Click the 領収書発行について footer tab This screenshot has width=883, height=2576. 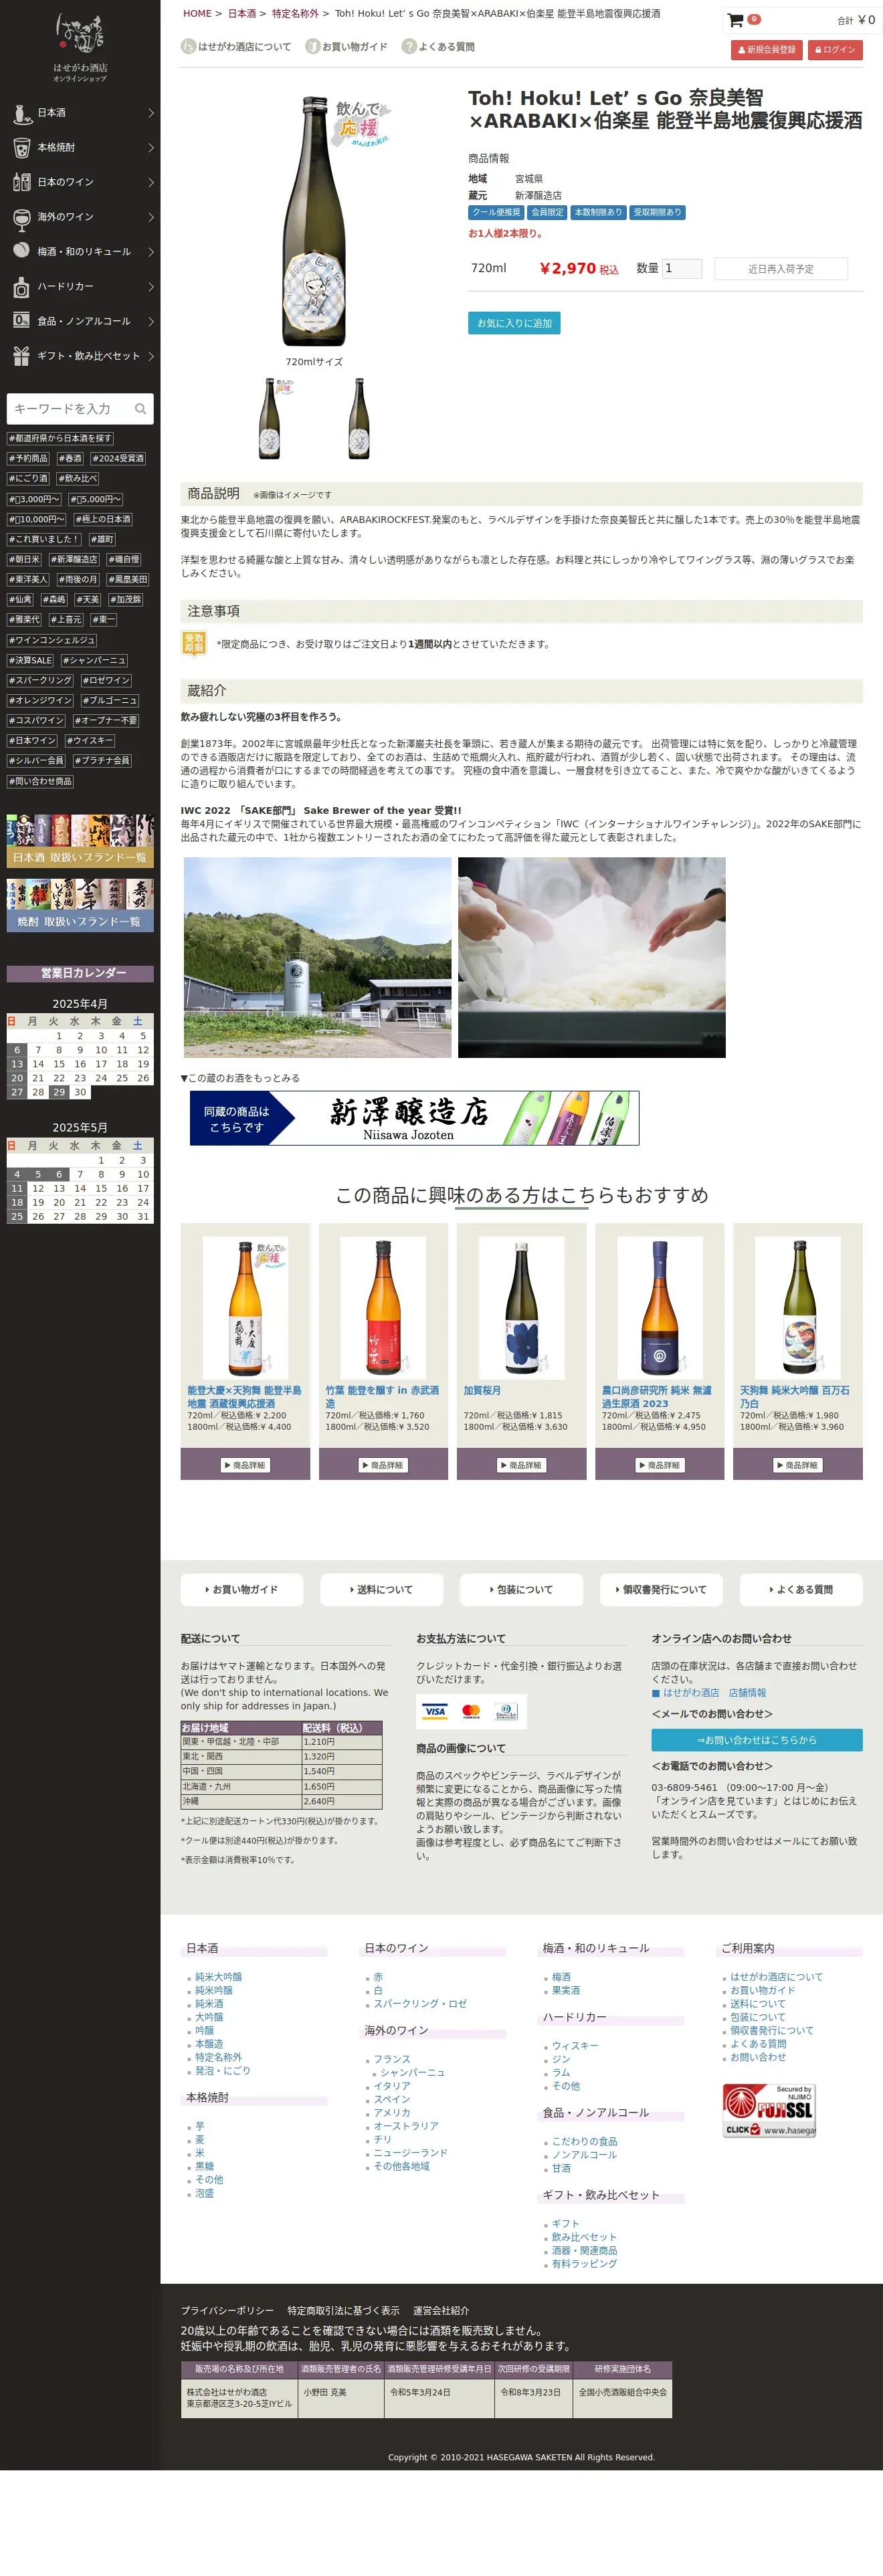(661, 1590)
